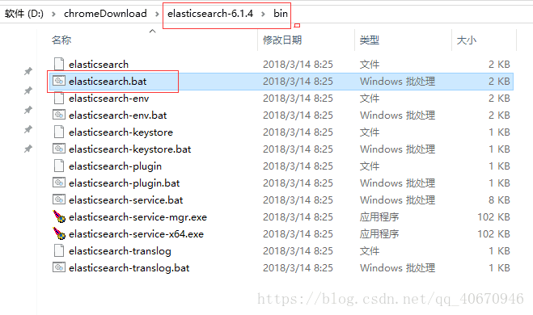This screenshot has height=315, width=533.
Task: Go to 软件 (D:) in the address bar
Action: tap(23, 14)
